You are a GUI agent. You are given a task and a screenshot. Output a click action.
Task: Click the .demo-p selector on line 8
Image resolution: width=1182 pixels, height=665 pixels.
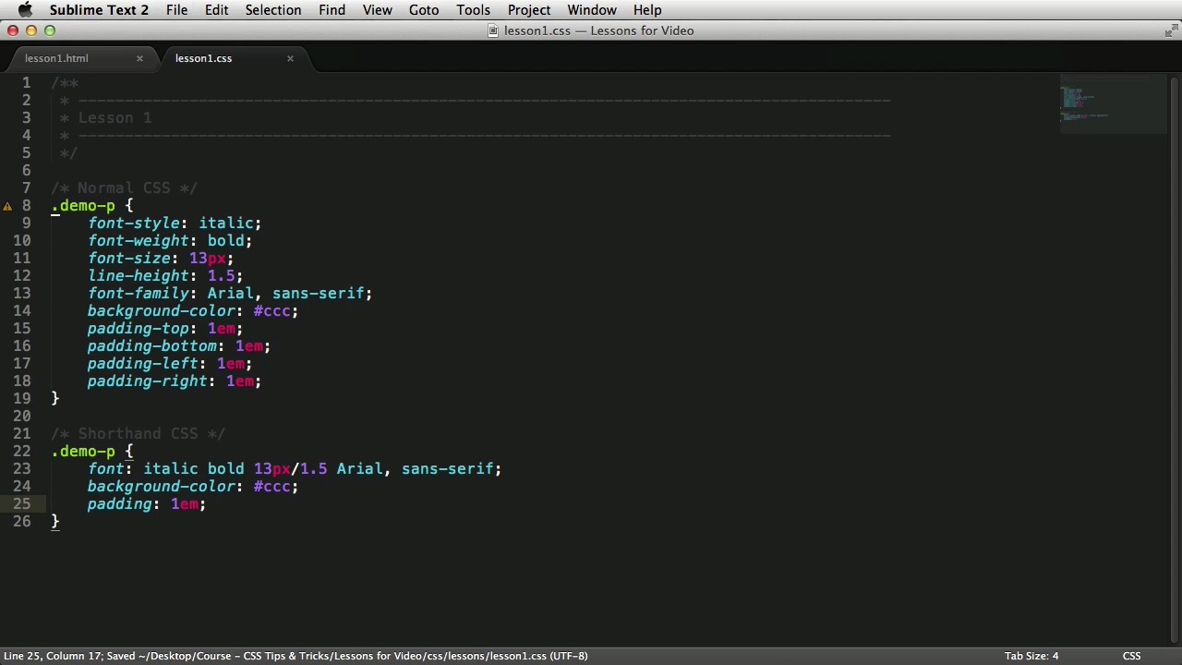(83, 206)
